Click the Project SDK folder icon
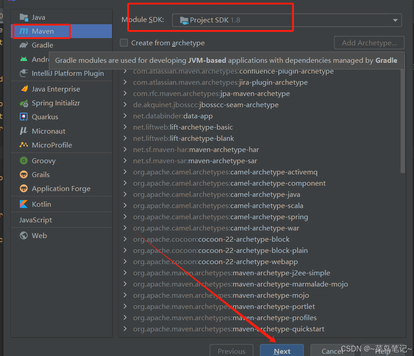The image size is (414, 356). (184, 20)
